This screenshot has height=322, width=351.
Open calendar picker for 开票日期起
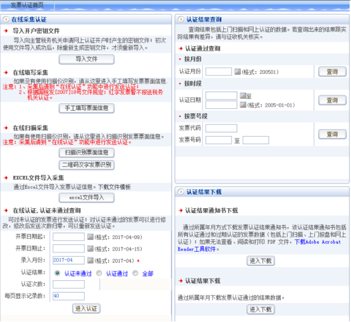[x=90, y=237]
